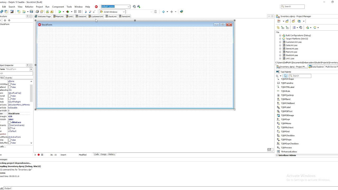The height and width of the screenshot is (190, 338).
Task: Switch to the Code view tab
Action: [96, 154]
